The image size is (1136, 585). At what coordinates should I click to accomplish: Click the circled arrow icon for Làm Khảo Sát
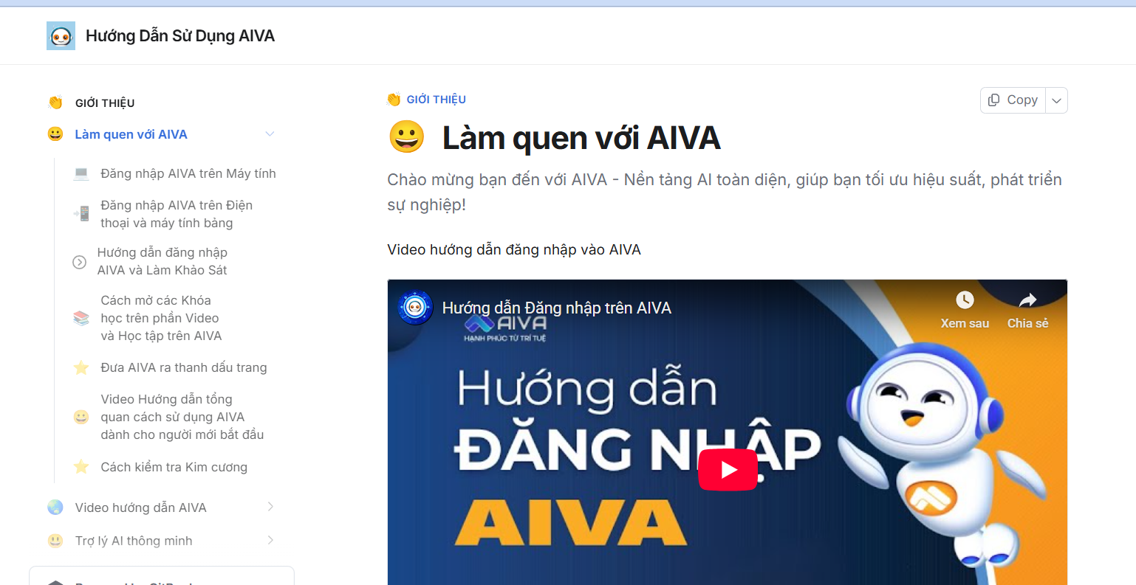point(80,262)
